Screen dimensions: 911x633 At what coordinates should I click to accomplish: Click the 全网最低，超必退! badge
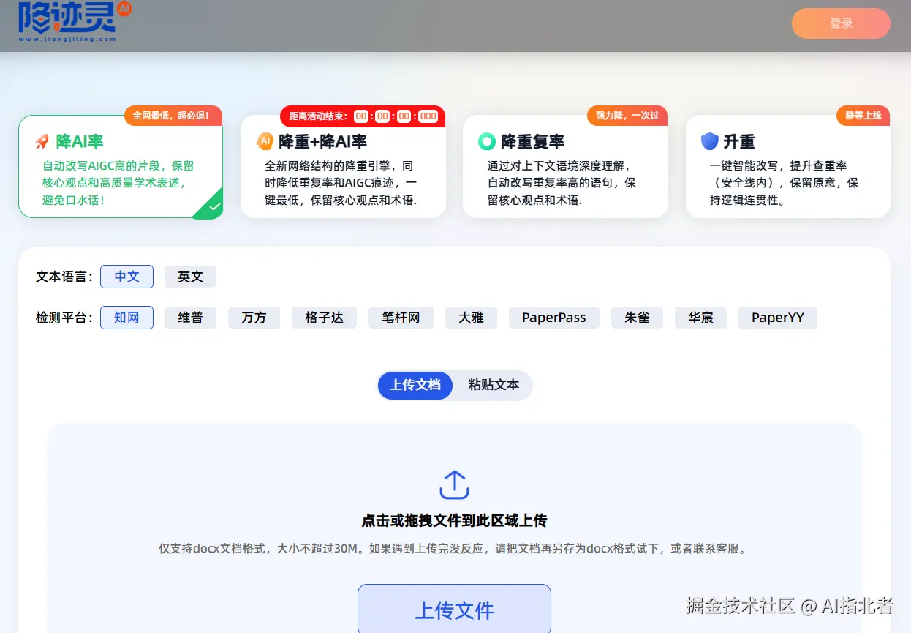point(173,116)
